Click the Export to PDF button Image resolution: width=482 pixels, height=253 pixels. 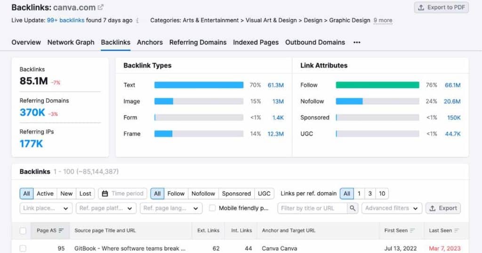(442, 8)
